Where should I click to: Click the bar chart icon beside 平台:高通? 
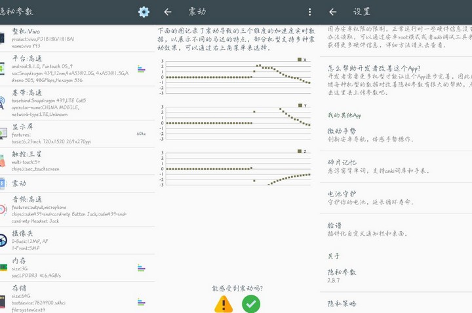pyautogui.click(x=142, y=69)
